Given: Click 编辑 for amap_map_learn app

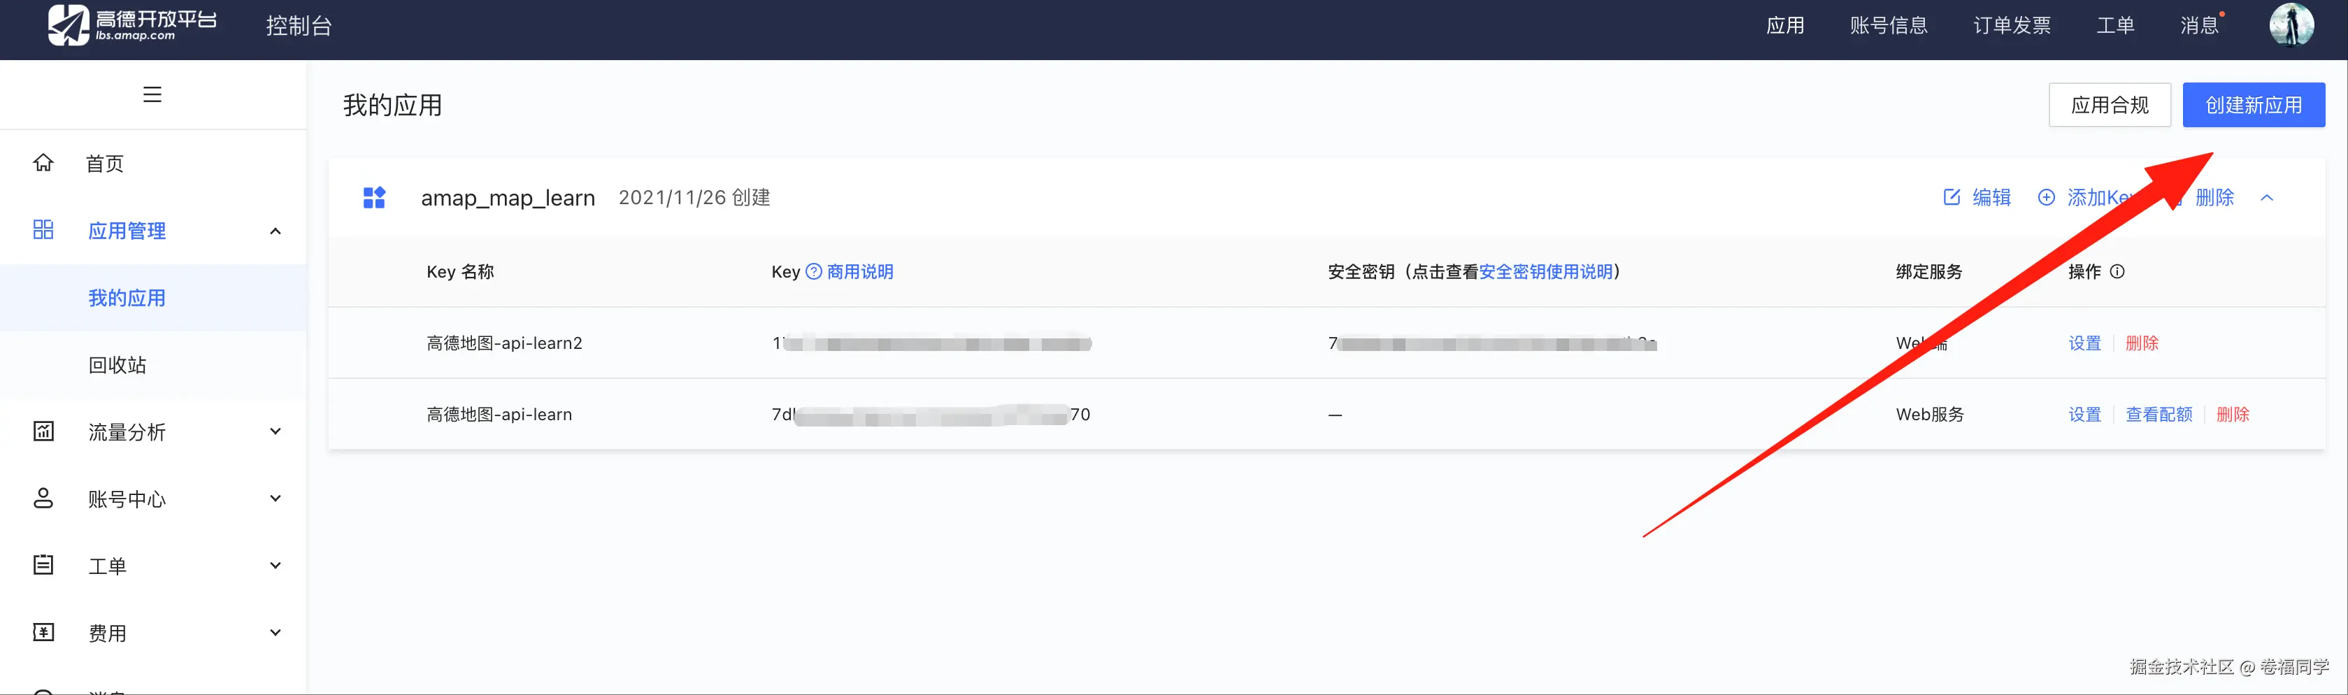Looking at the screenshot, I should 1991,198.
